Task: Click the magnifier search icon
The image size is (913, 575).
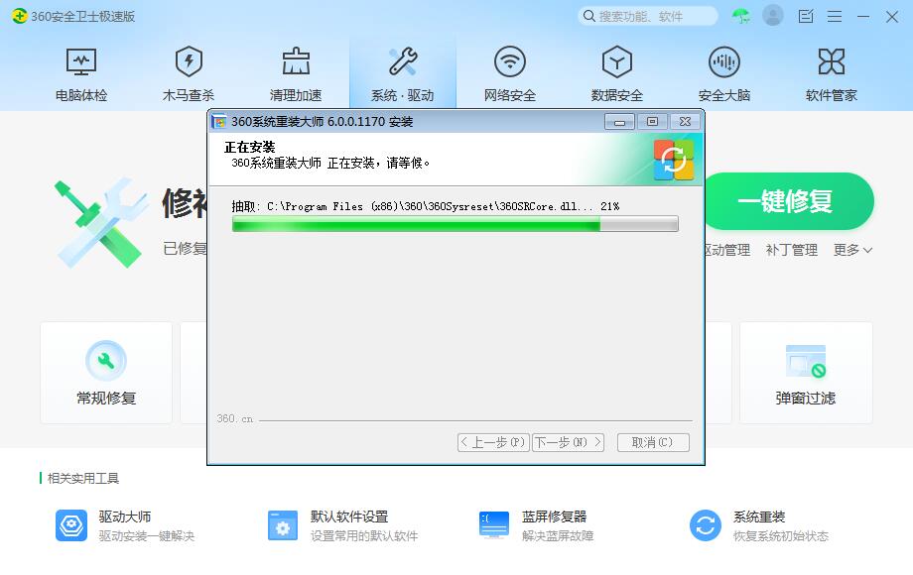Action: pyautogui.click(x=589, y=16)
